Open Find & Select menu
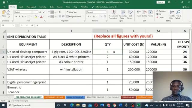Viewport: 192px width, 108px height. tap(178, 15)
